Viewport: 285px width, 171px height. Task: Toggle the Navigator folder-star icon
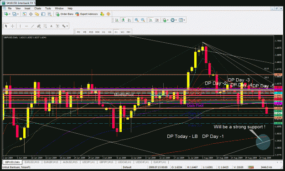(37, 14)
